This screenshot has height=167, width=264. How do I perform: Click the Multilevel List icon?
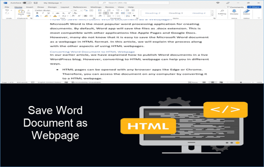click(x=118, y=10)
